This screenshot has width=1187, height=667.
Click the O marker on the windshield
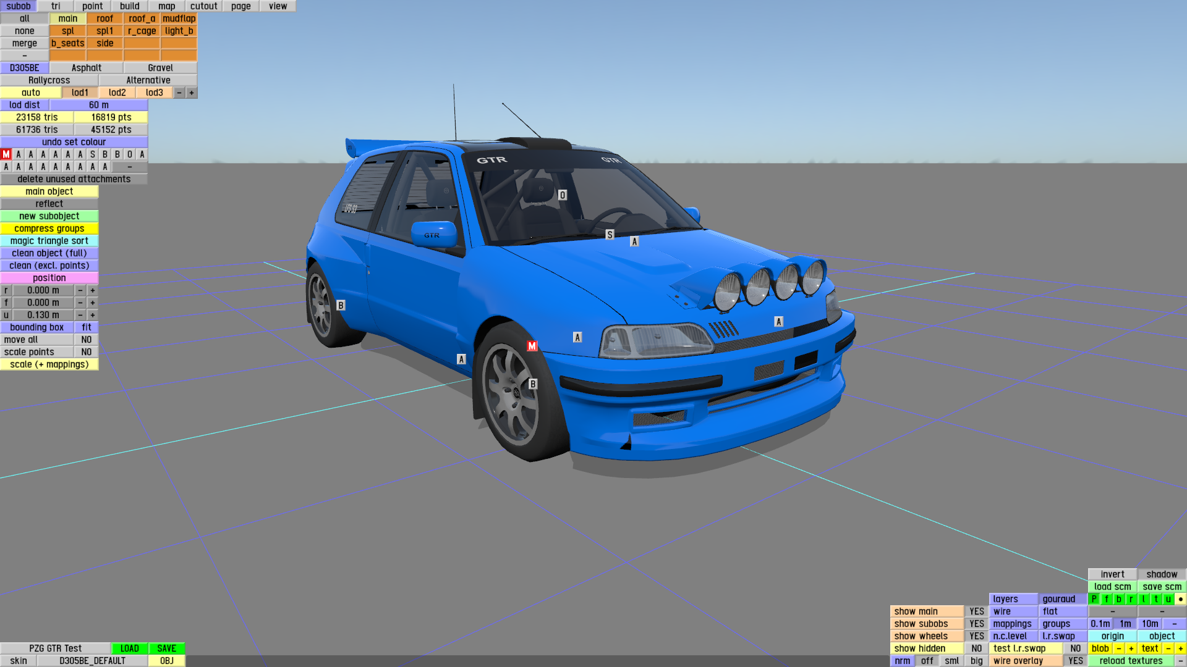(x=562, y=195)
